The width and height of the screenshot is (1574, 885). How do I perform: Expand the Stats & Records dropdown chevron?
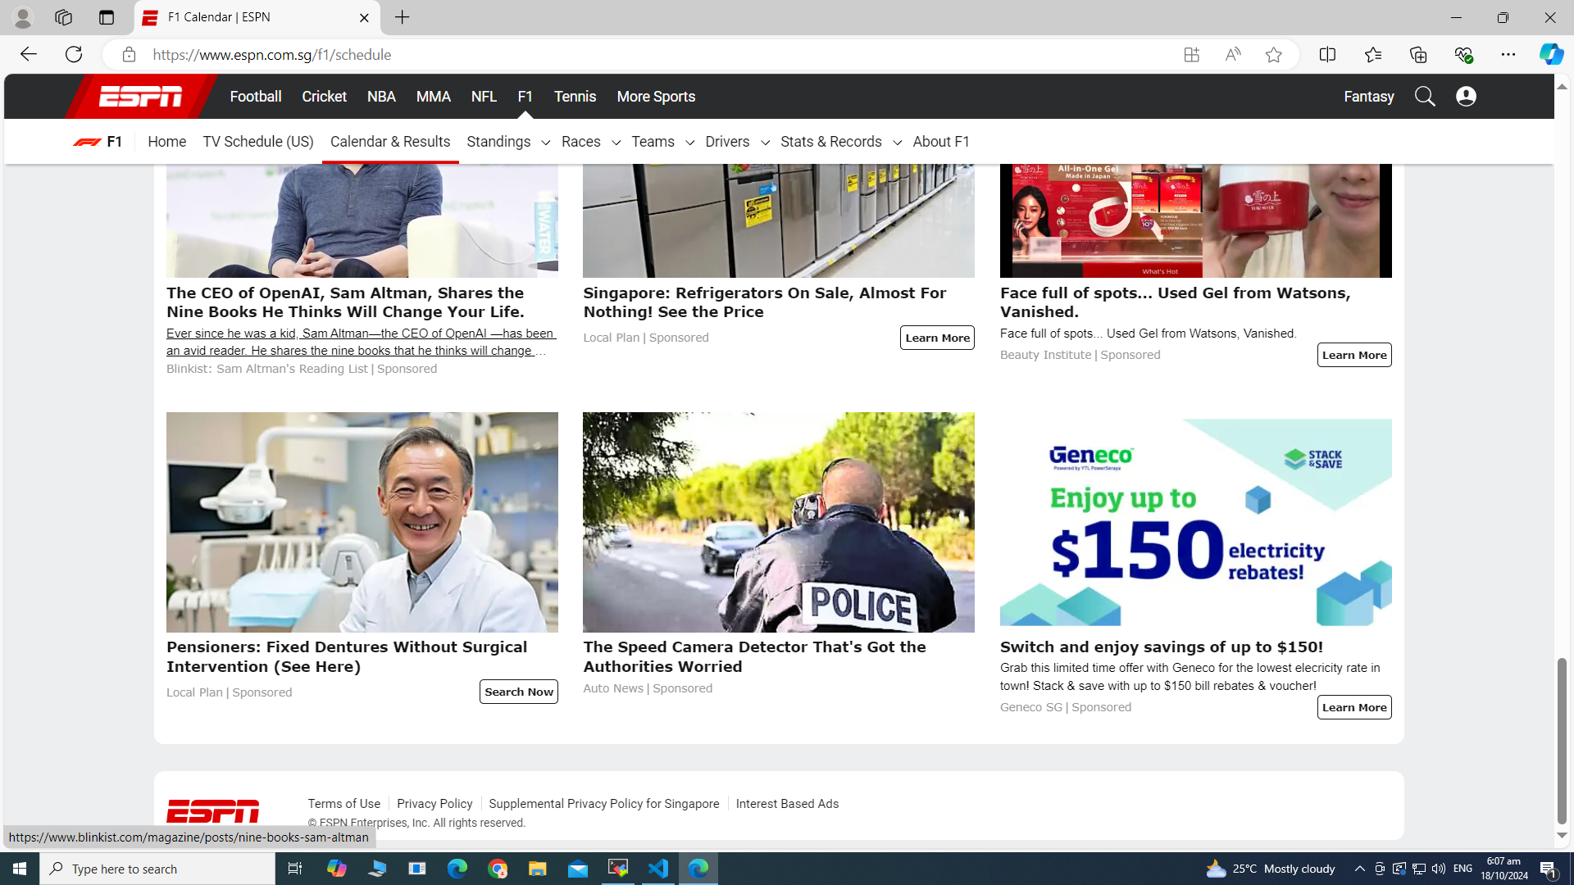point(897,143)
